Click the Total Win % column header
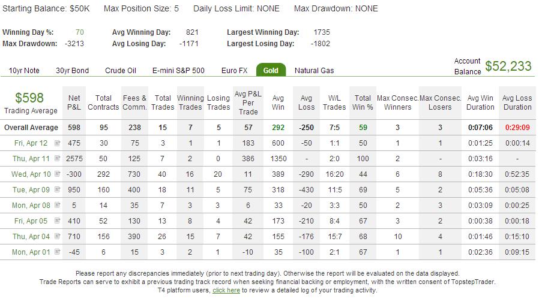This screenshot has width=545, height=308. click(x=363, y=102)
